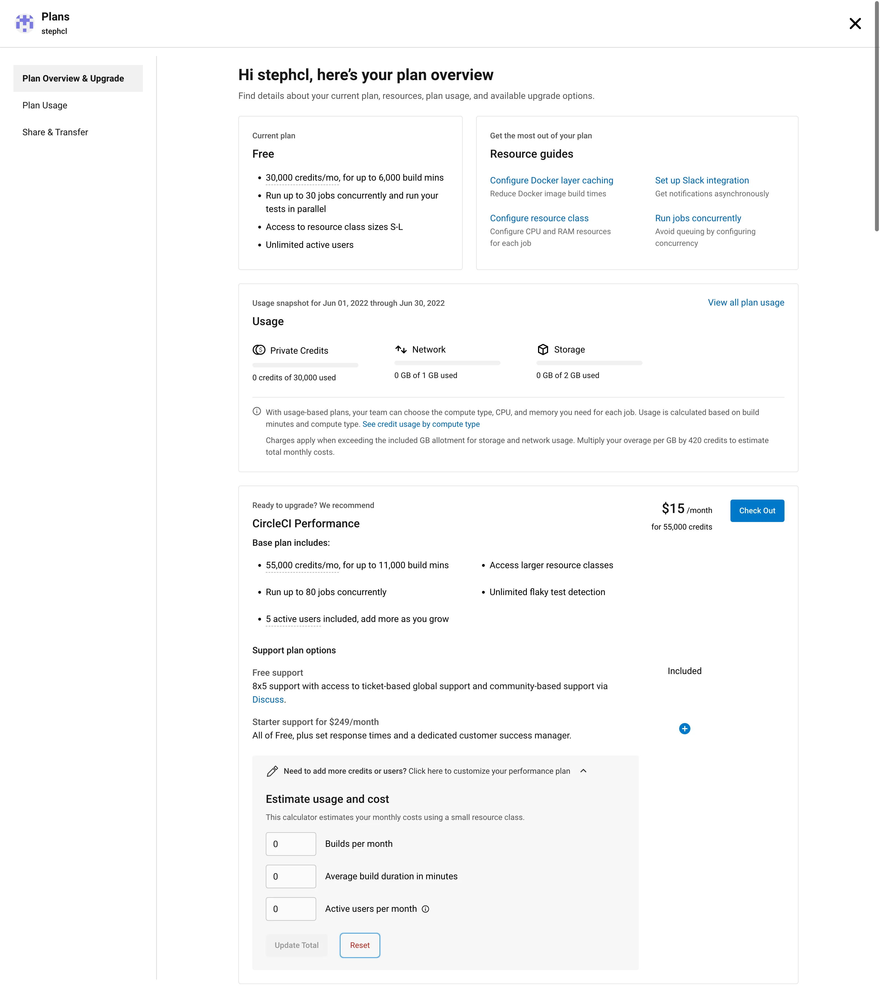Open See credit usage by compute type

(x=421, y=424)
